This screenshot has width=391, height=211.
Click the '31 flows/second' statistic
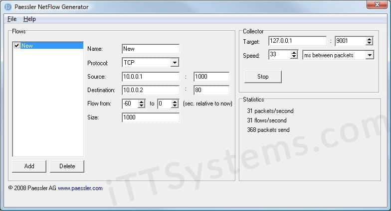tap(267, 120)
